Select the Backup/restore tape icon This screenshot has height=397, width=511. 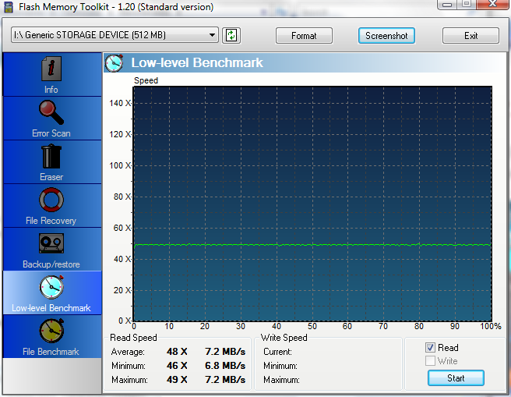coord(51,244)
